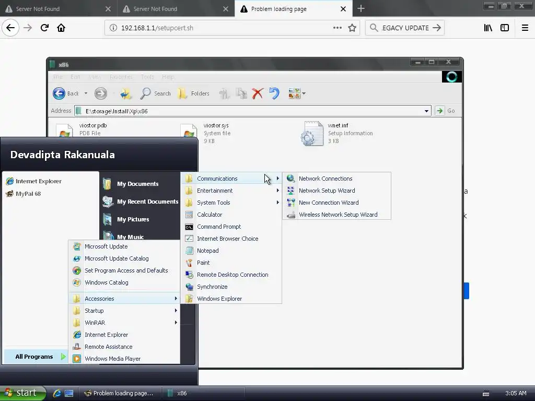Click the Undo icon in Explorer

(x=274, y=93)
